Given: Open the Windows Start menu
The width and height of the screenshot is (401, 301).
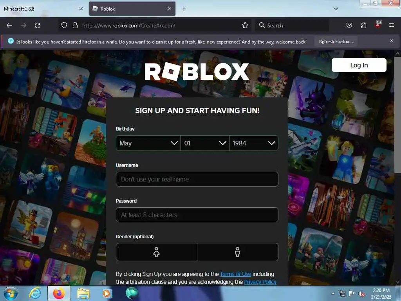Looking at the screenshot, I should tap(11, 294).
